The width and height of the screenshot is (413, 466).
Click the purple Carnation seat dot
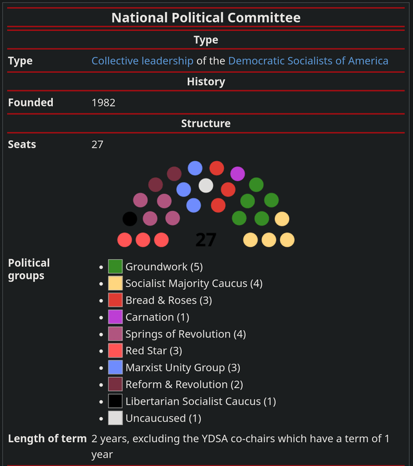click(x=237, y=174)
